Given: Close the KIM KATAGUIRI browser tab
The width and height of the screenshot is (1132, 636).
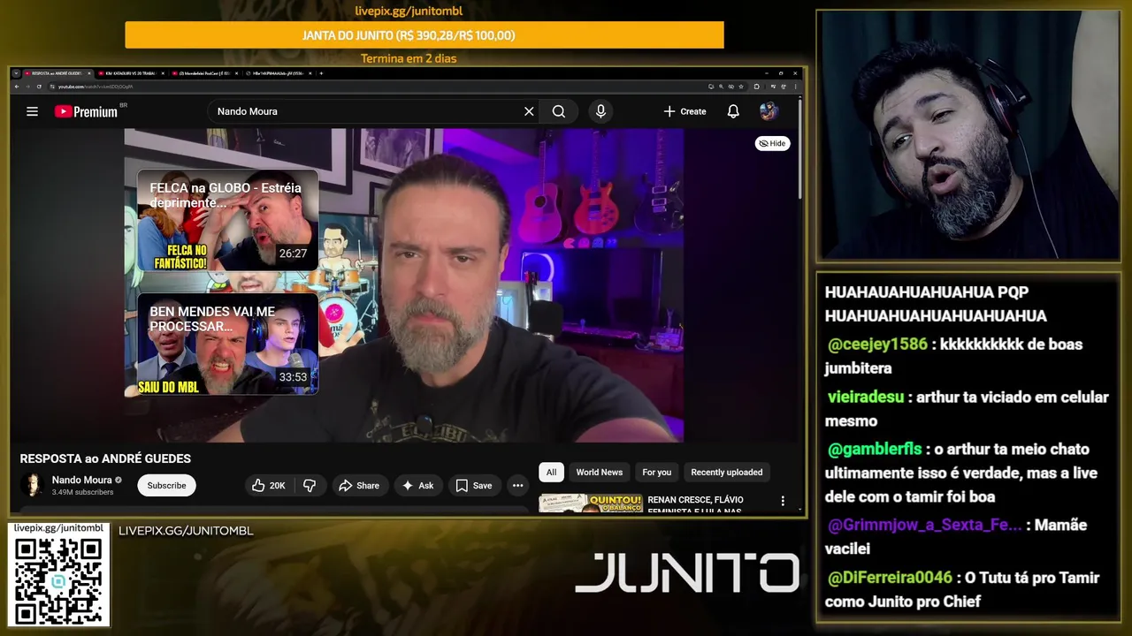Looking at the screenshot, I should [x=163, y=73].
